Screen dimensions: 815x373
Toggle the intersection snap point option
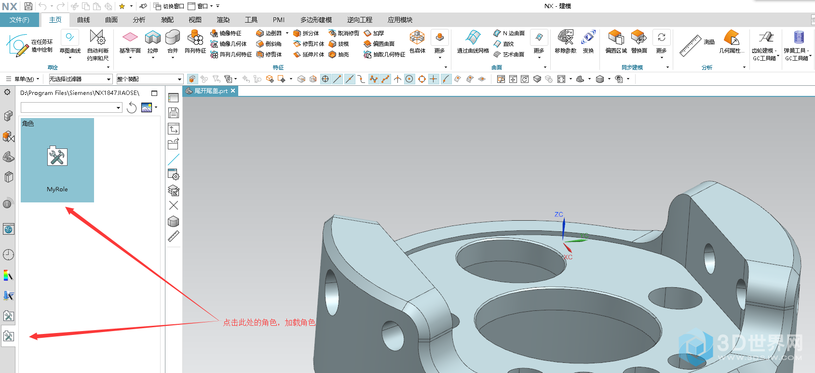point(397,79)
